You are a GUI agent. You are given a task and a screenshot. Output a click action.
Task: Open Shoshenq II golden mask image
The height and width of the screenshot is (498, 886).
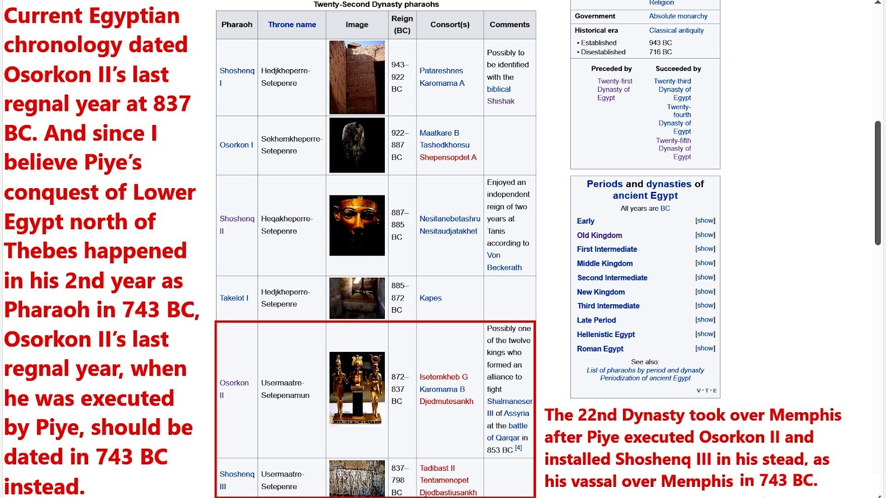click(x=357, y=225)
